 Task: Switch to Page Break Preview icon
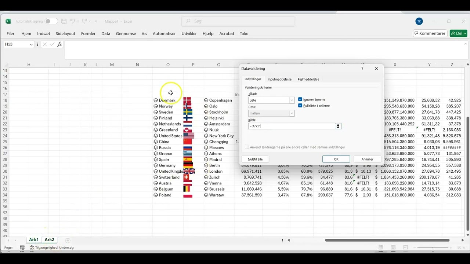point(406,247)
